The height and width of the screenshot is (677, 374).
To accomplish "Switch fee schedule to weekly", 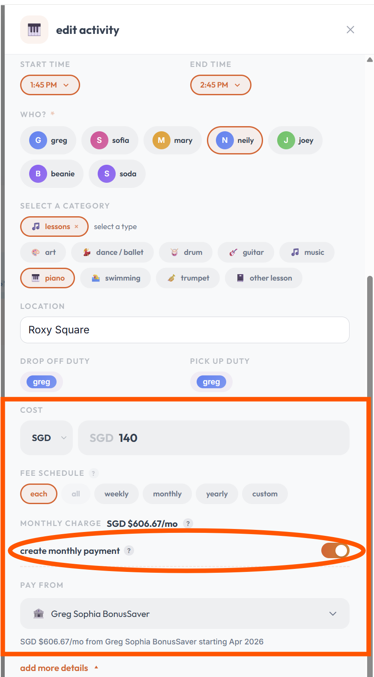I will (x=117, y=494).
